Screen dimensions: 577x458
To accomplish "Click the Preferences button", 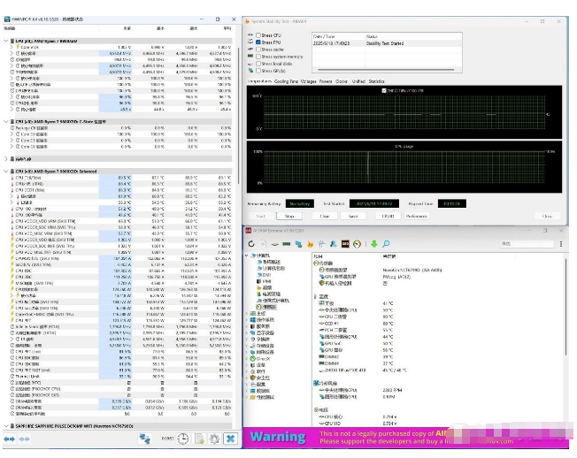I will [415, 216].
